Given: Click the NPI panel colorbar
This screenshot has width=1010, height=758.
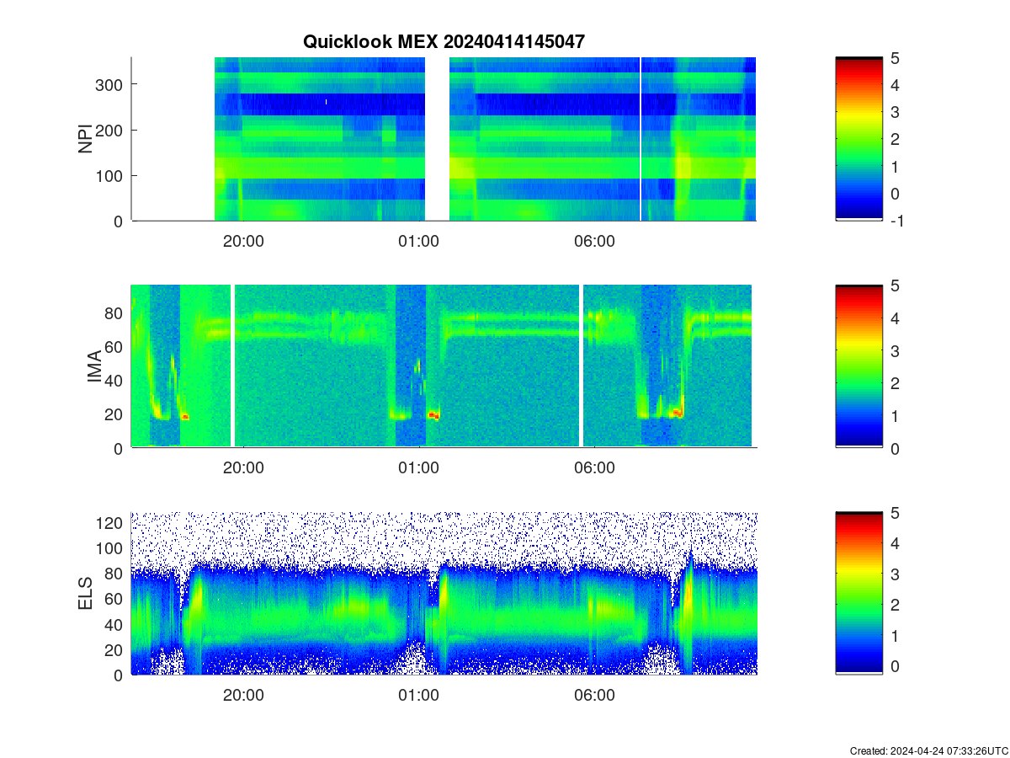Looking at the screenshot, I should pyautogui.click(x=859, y=139).
